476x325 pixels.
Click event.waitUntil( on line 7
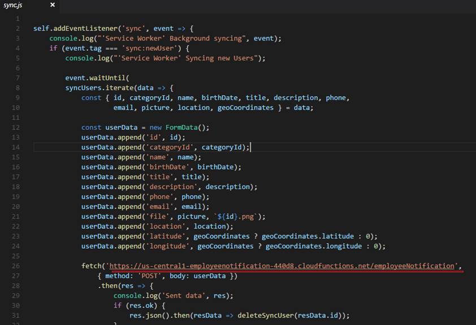tap(97, 78)
